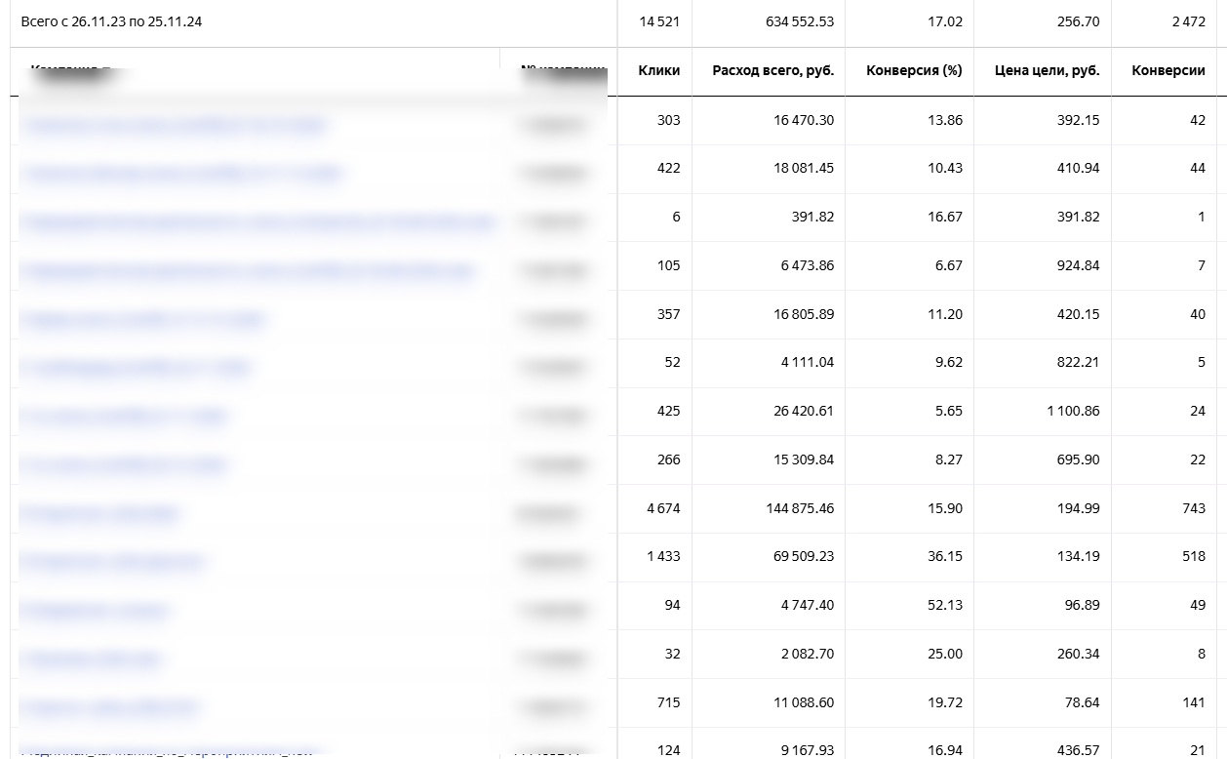This screenshot has height=759, width=1227.
Task: Select spend cell 69 509.23
Action: 805,556
